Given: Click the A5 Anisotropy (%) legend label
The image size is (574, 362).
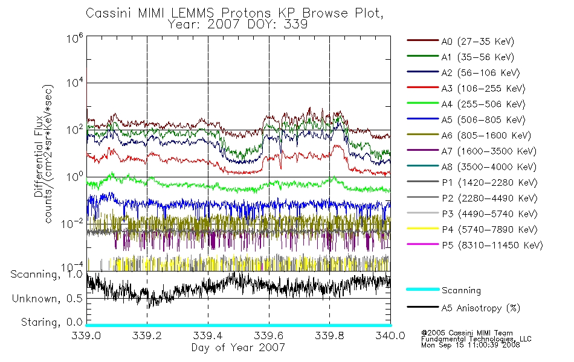Looking at the screenshot, I should 481,308.
